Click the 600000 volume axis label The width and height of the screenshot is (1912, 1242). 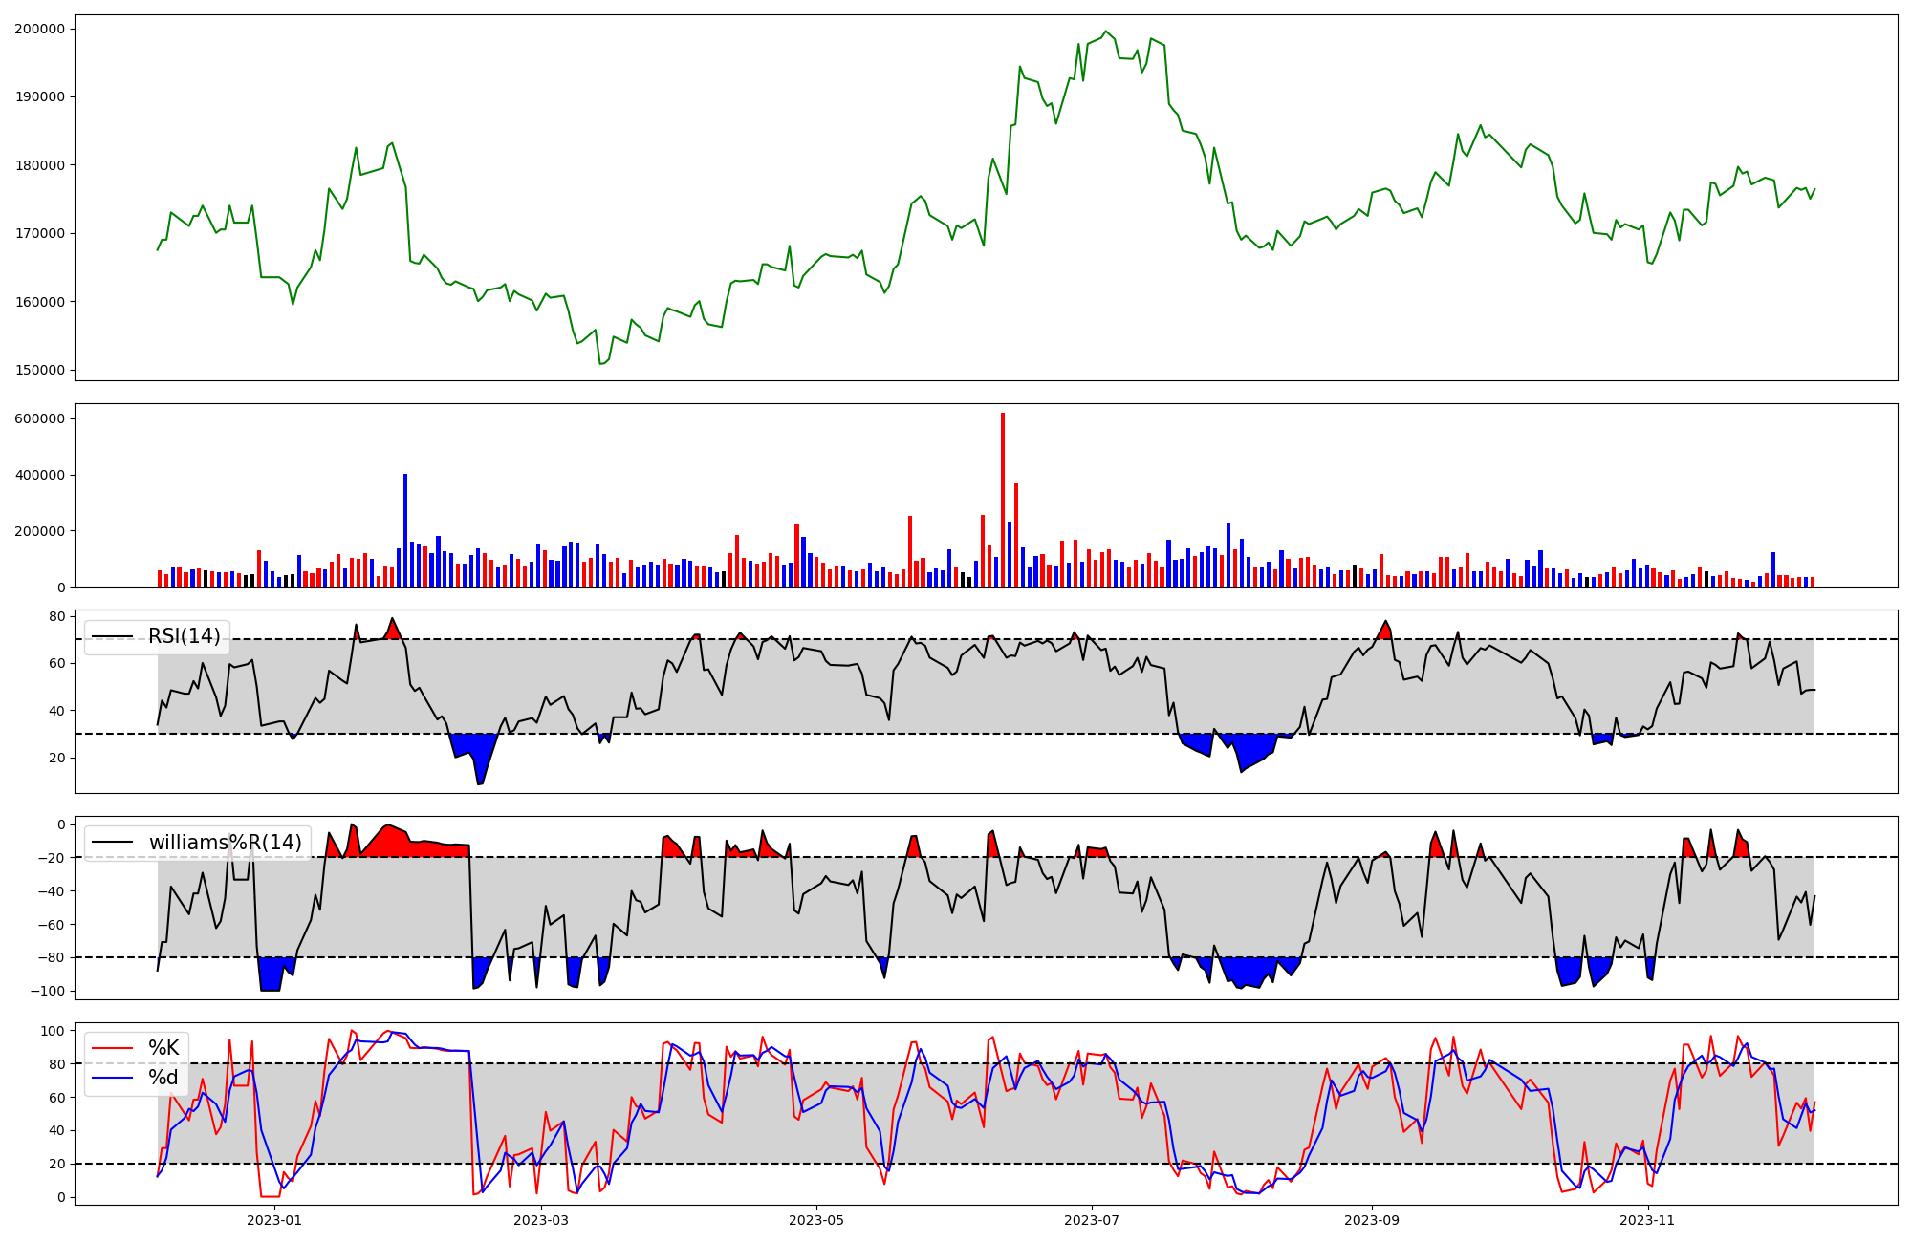tap(40, 418)
